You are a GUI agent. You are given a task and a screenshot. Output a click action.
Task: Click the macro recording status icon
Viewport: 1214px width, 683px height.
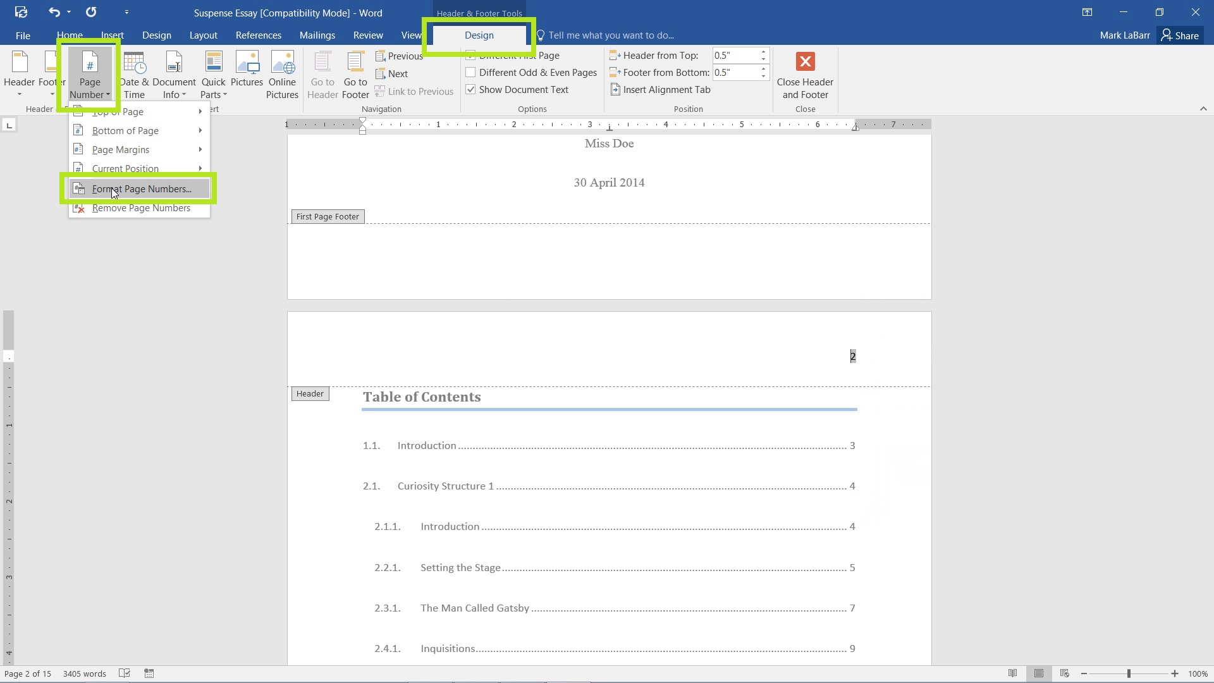(x=149, y=674)
